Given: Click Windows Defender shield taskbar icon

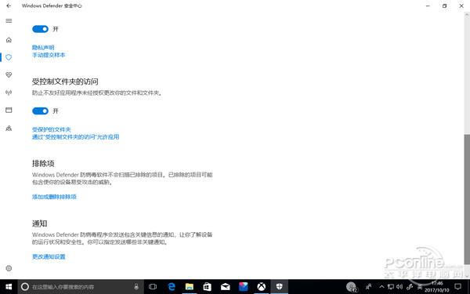Looking at the screenshot, I should pos(280,287).
